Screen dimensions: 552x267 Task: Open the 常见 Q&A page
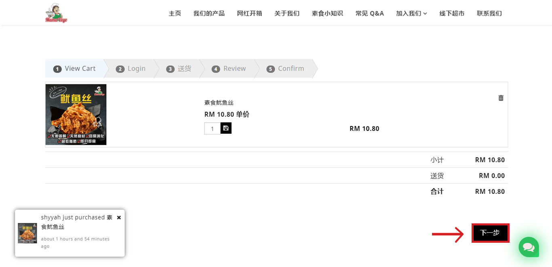tap(369, 13)
